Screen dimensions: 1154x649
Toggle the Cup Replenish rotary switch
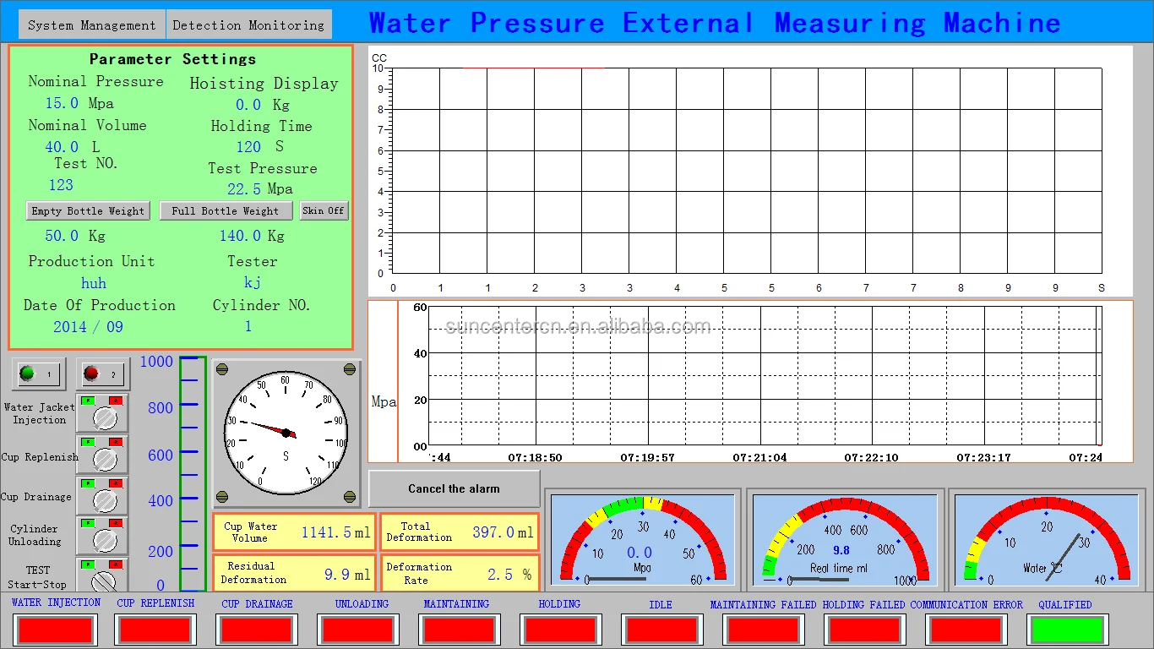(104, 459)
